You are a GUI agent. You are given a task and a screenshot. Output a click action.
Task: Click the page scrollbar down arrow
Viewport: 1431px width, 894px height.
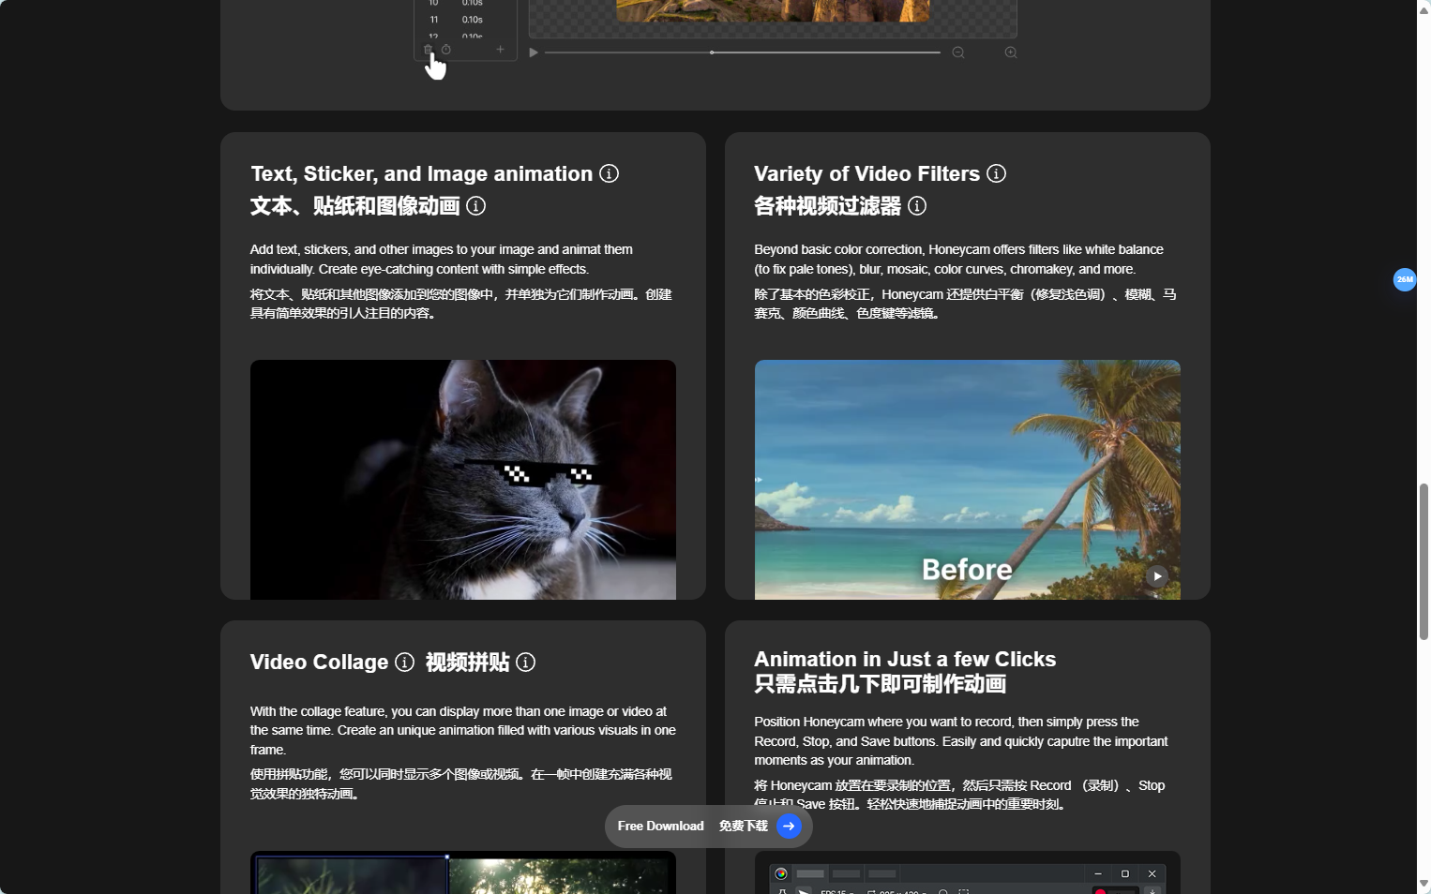tap(1423, 884)
